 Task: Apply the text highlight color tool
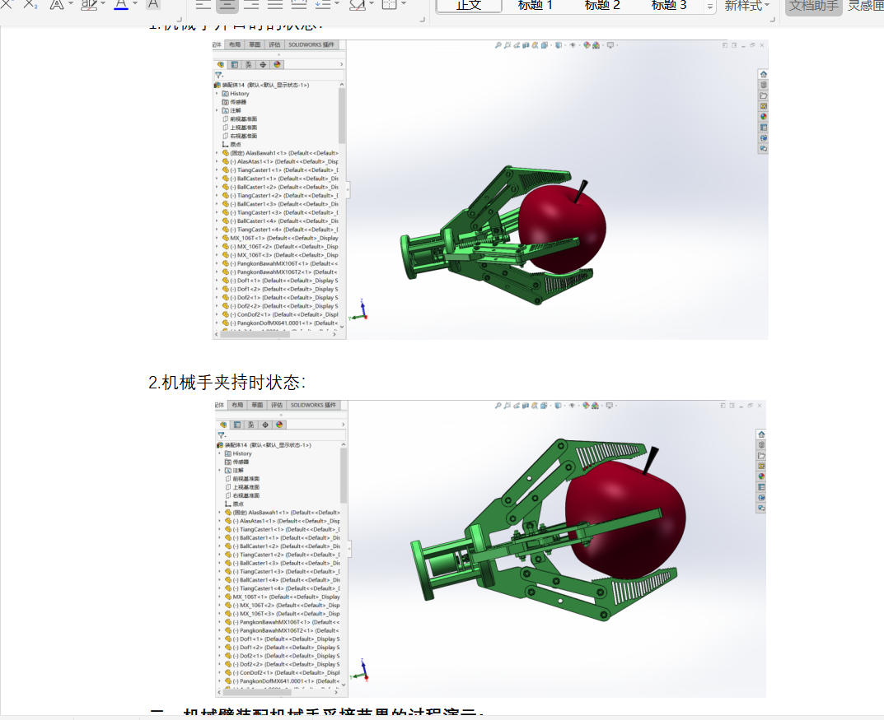coord(89,4)
